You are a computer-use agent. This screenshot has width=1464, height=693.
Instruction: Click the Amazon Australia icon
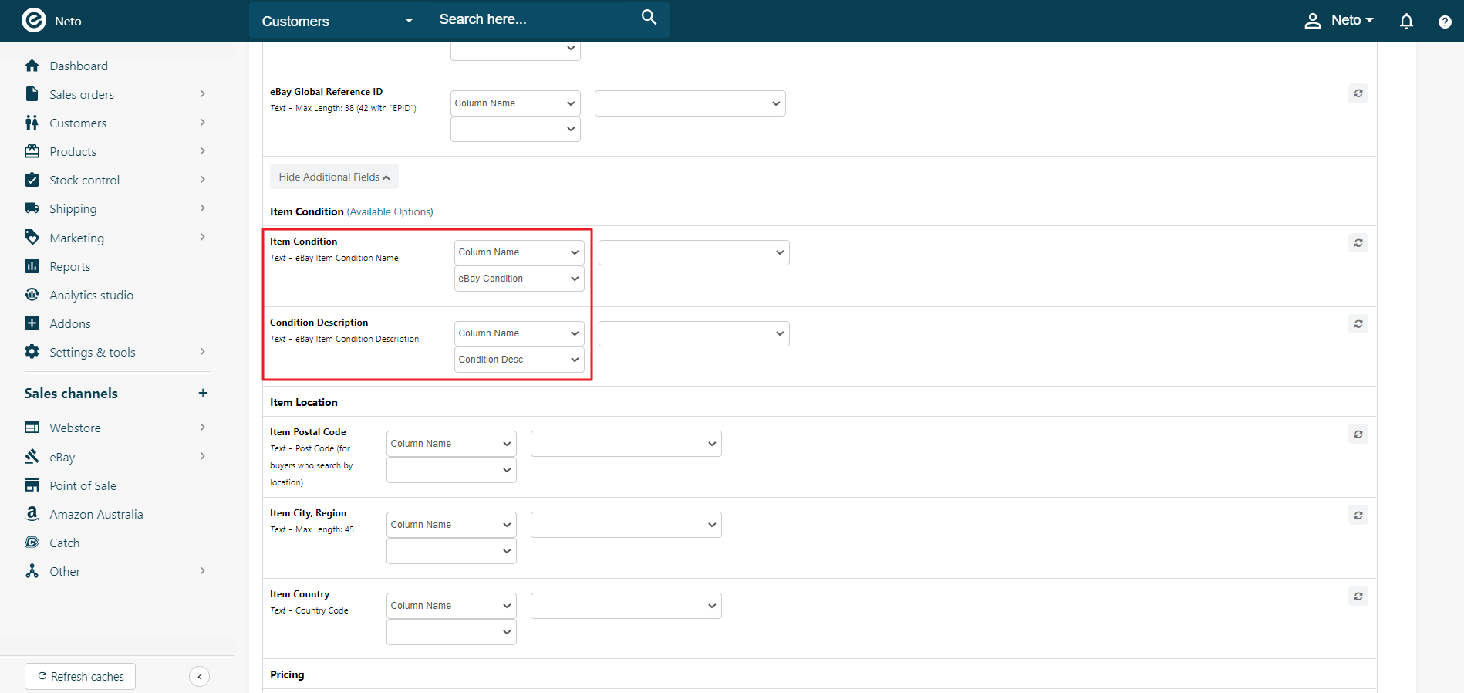click(32, 514)
